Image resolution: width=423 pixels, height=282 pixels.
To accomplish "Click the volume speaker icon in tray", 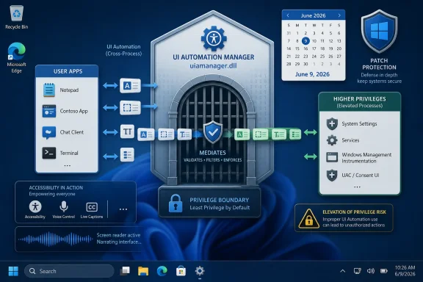I will [371, 271].
